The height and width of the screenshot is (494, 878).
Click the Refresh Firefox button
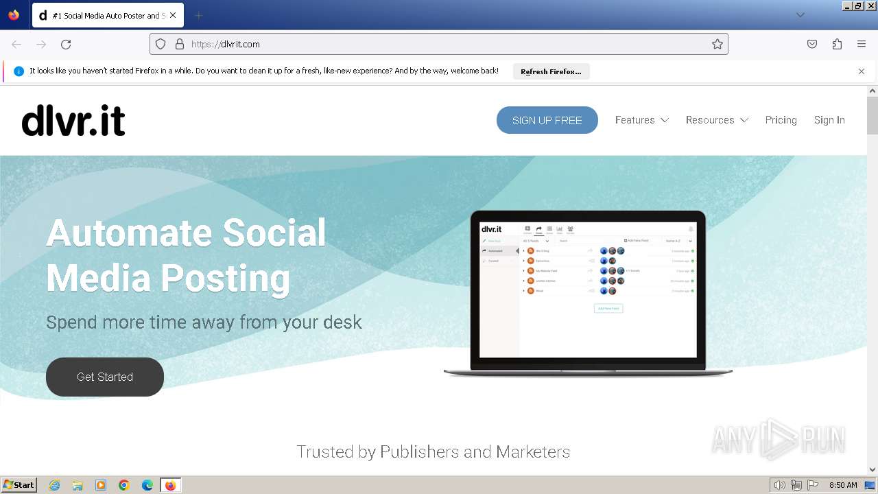click(x=551, y=71)
